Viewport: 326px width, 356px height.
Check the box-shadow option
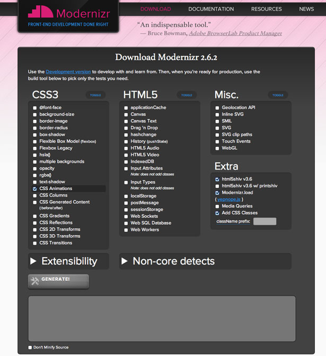point(35,135)
